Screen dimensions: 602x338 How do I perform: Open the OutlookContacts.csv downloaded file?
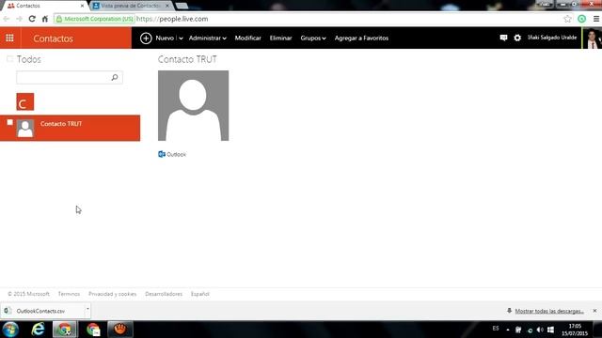(x=40, y=311)
